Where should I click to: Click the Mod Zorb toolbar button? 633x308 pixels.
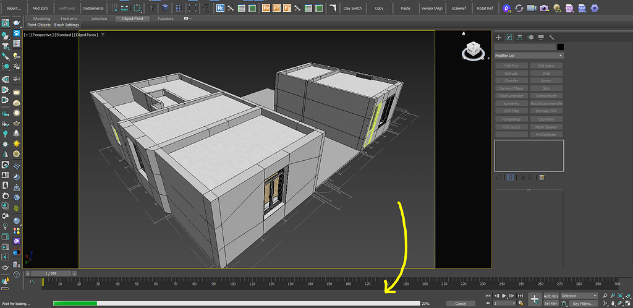click(x=40, y=8)
